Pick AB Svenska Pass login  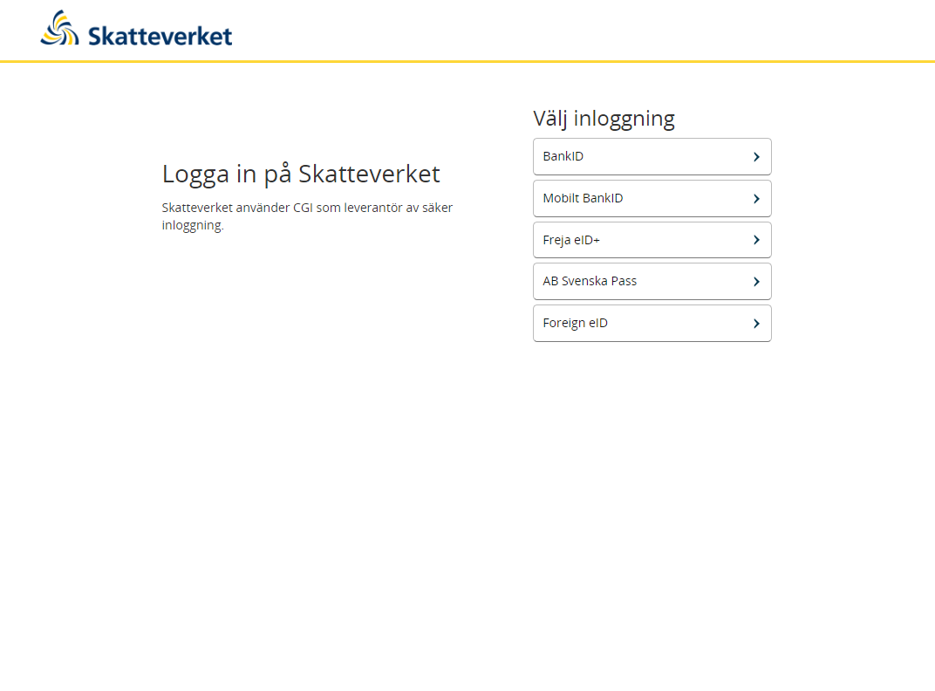click(x=652, y=281)
